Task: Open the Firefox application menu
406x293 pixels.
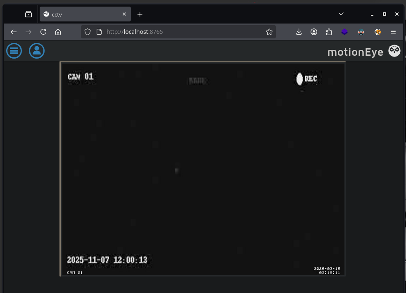Action: point(393,32)
